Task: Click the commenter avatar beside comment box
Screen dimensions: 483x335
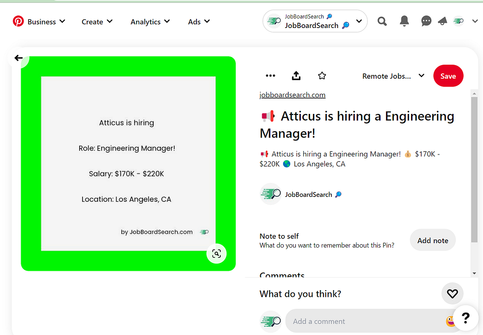Action: (270, 321)
